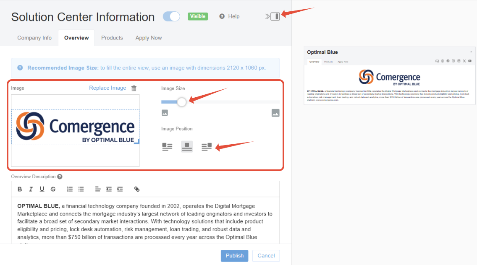Insert a bulleted list
This screenshot has height=265, width=477.
point(81,189)
